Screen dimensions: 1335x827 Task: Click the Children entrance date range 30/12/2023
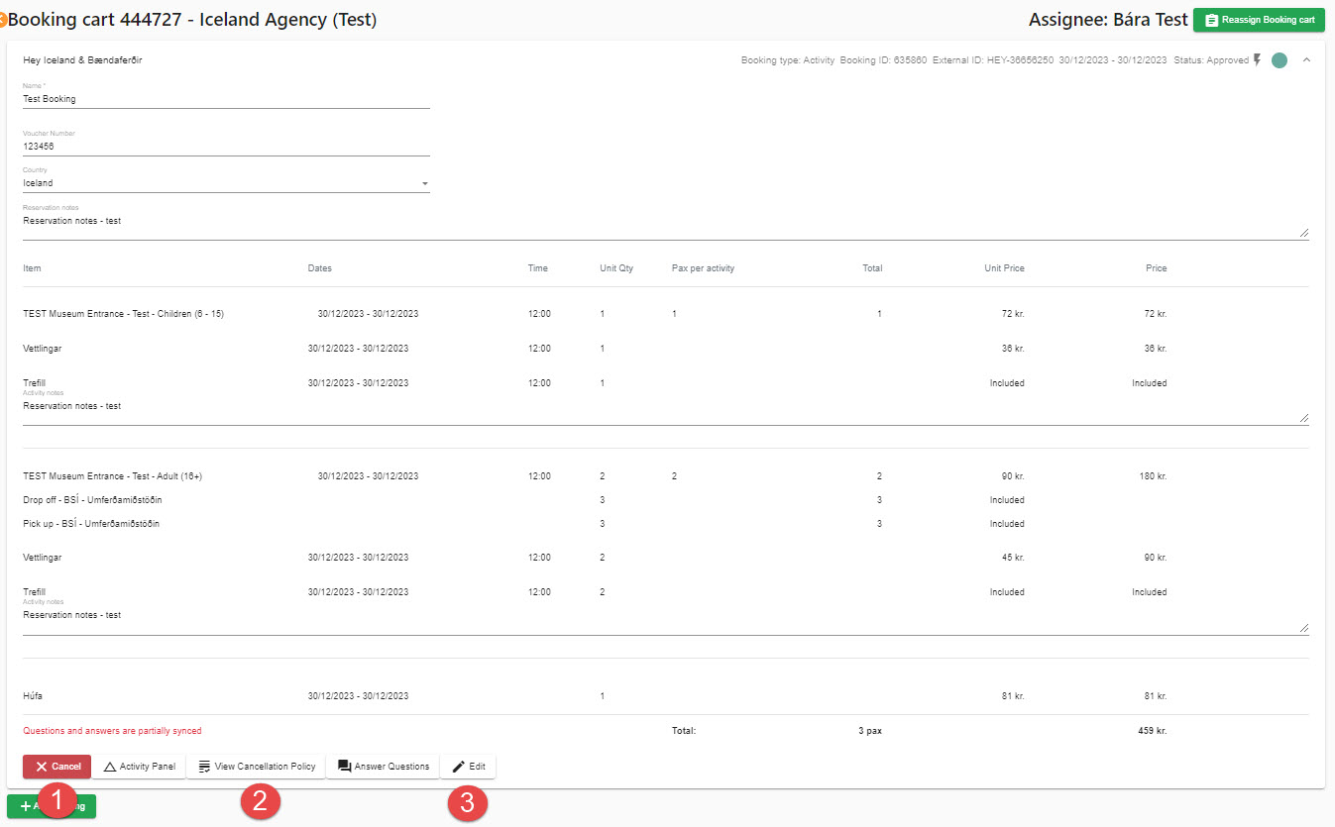tap(368, 314)
